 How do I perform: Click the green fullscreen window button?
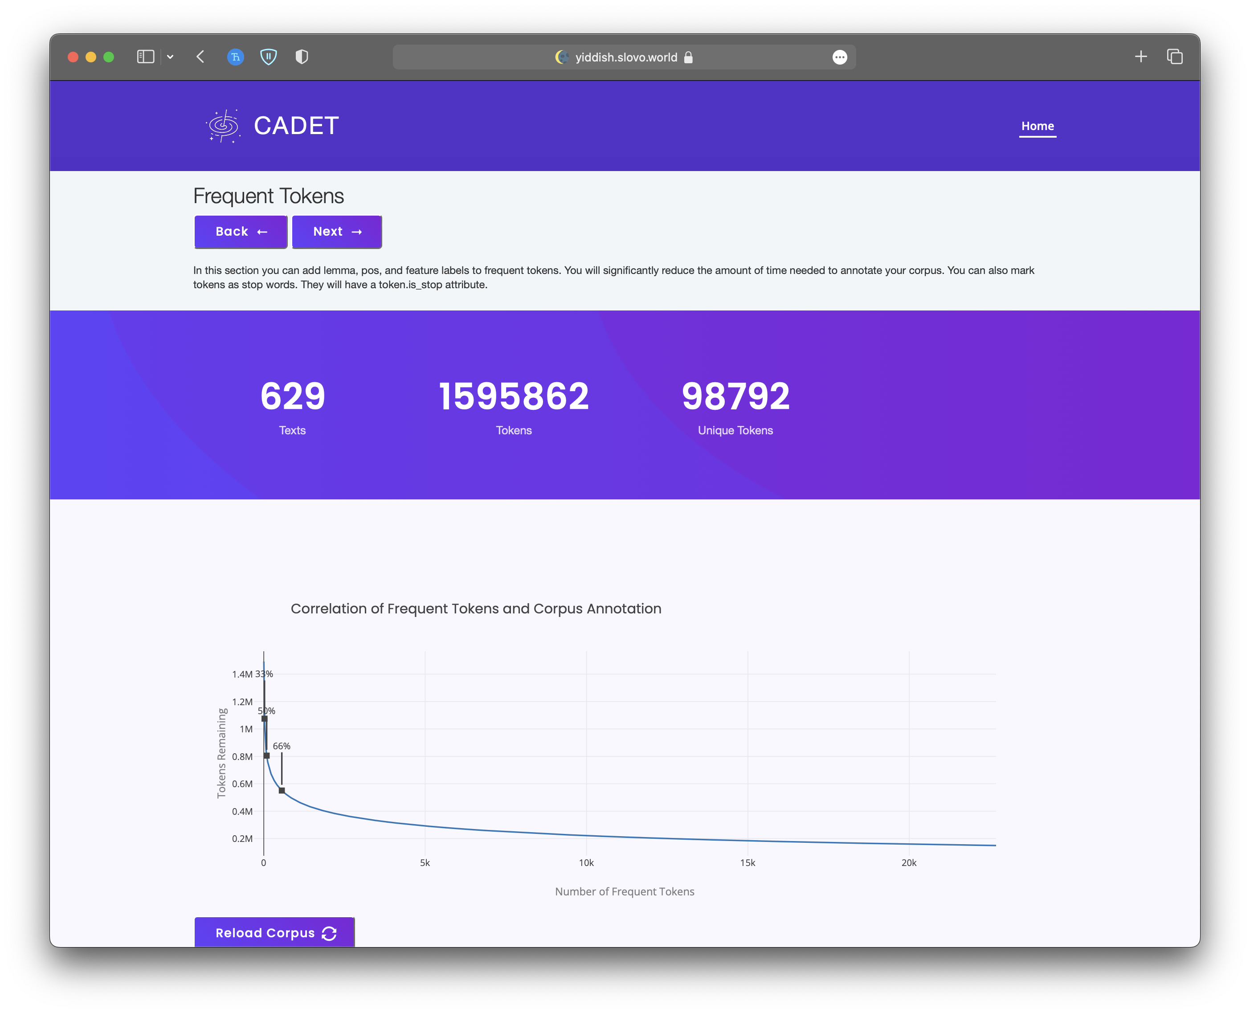click(x=109, y=57)
